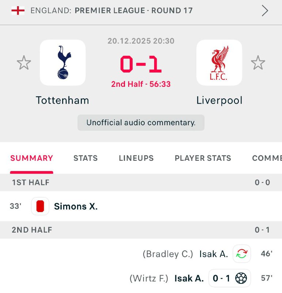Play the Unofficial audio commentary

coord(141,123)
